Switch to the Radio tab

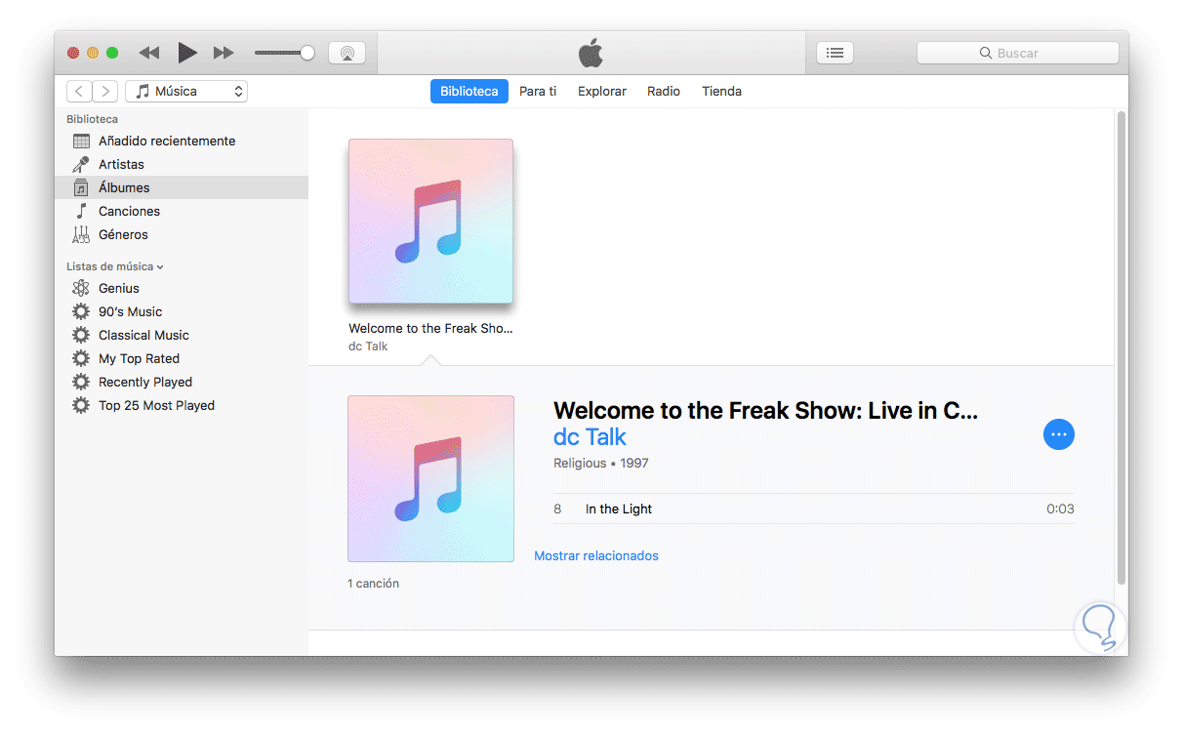point(664,91)
